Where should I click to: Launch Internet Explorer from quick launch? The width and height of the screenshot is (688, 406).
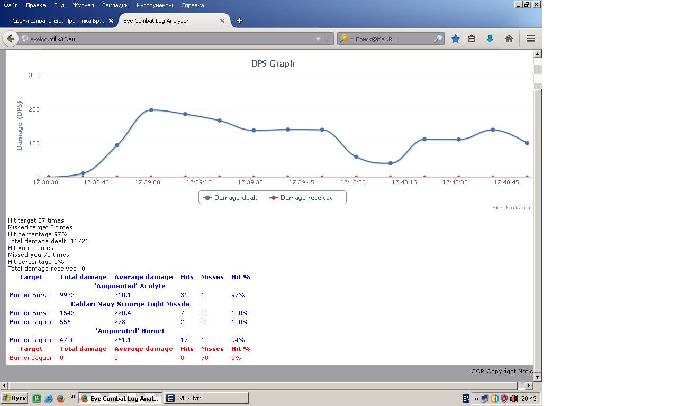pos(49,399)
